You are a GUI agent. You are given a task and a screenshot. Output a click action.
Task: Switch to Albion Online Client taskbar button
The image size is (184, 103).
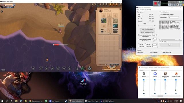[x=76, y=101]
